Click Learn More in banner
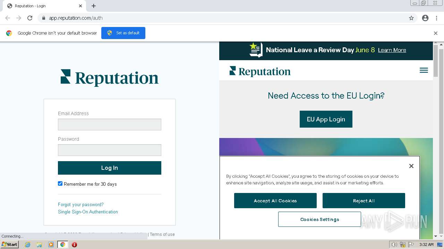The width and height of the screenshot is (444, 249). click(392, 50)
